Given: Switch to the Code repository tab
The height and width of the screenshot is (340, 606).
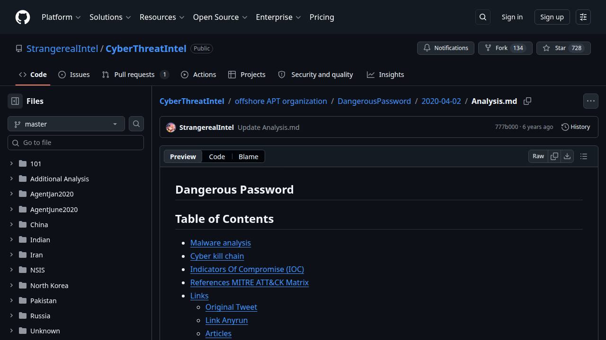Looking at the screenshot, I should point(33,75).
